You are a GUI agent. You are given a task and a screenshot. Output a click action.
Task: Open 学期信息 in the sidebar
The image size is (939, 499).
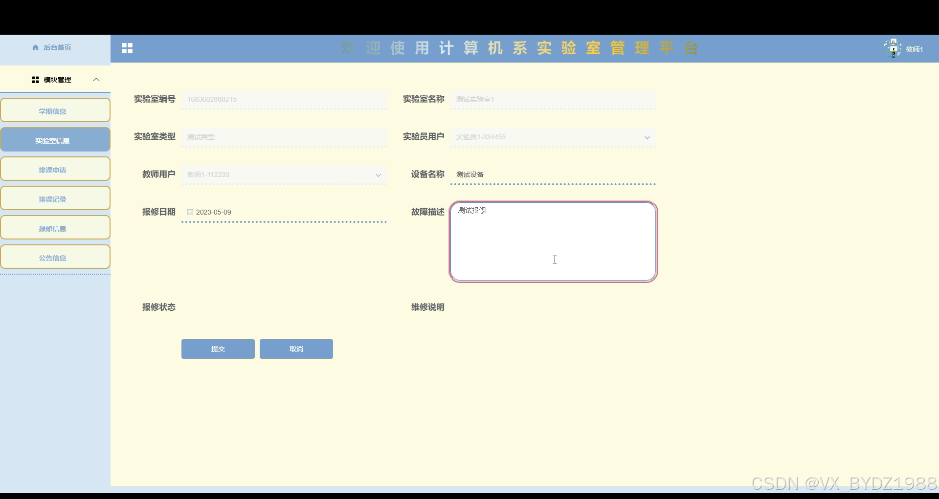tap(55, 110)
